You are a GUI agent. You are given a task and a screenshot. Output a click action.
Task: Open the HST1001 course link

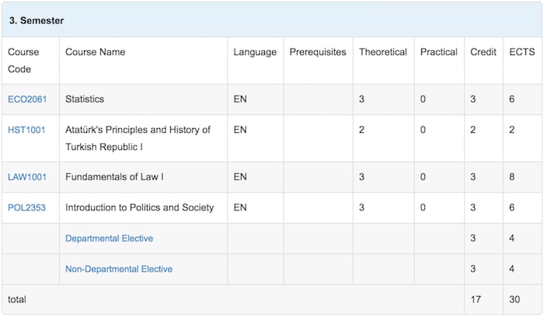coord(26,130)
